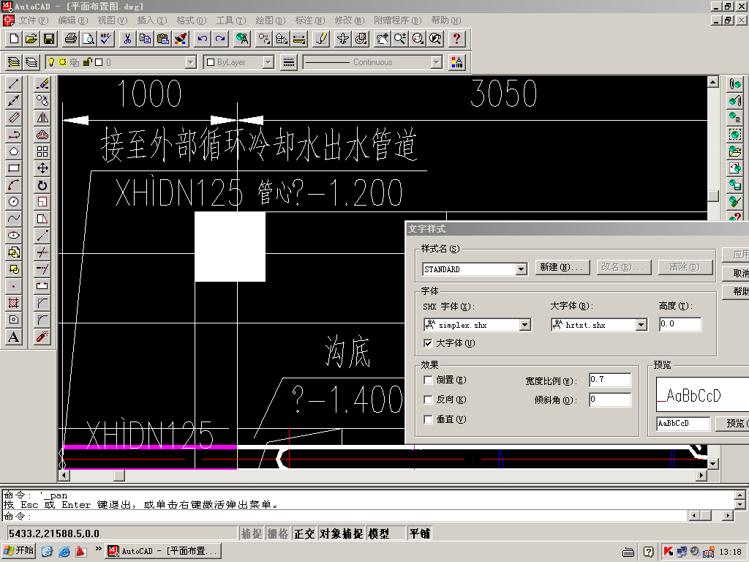Select the Arc draw tool
749x562 pixels.
(x=14, y=185)
